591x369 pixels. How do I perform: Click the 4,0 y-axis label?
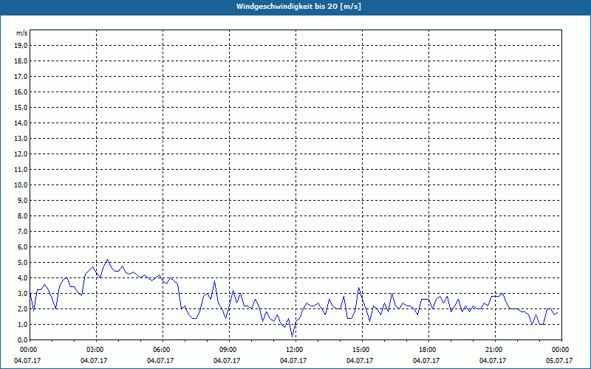pyautogui.click(x=22, y=278)
